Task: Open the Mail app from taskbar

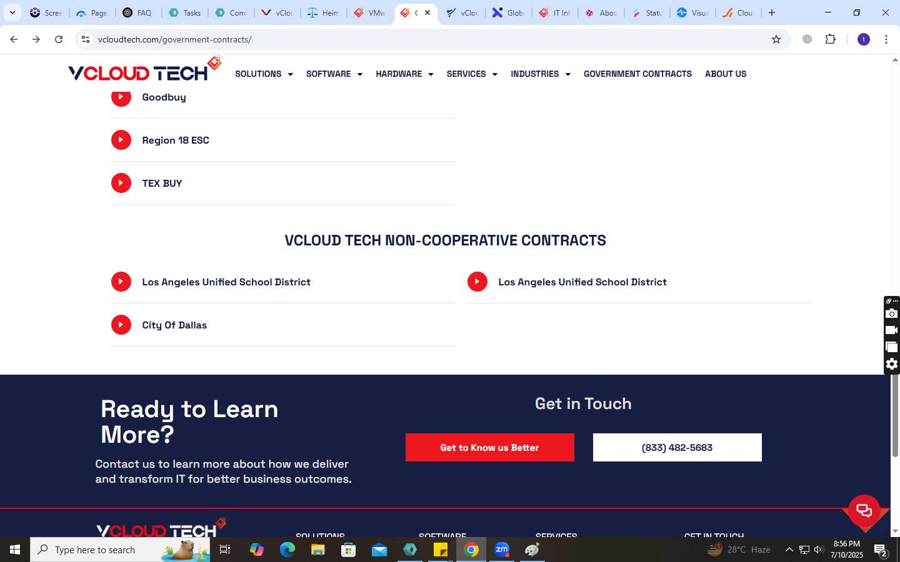Action: 379,550
